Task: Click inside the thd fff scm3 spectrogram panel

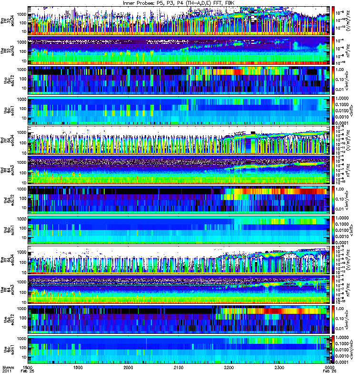Action: [178, 170]
